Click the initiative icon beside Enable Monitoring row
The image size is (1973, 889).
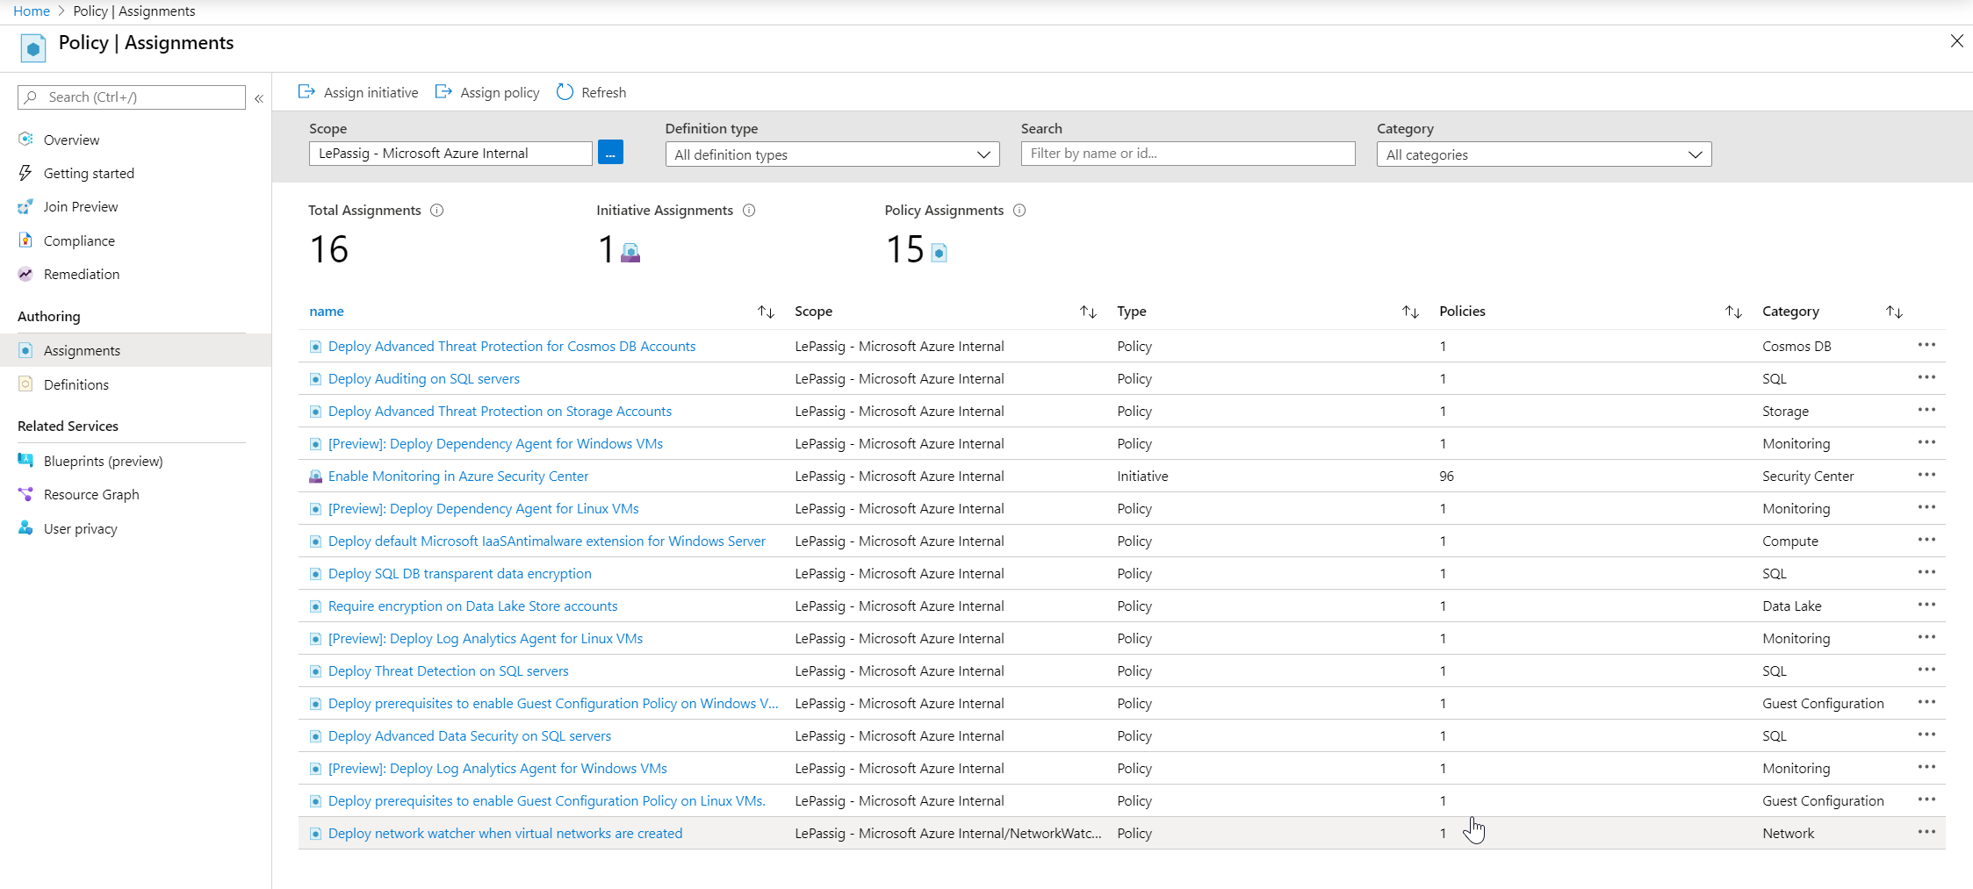(x=315, y=477)
